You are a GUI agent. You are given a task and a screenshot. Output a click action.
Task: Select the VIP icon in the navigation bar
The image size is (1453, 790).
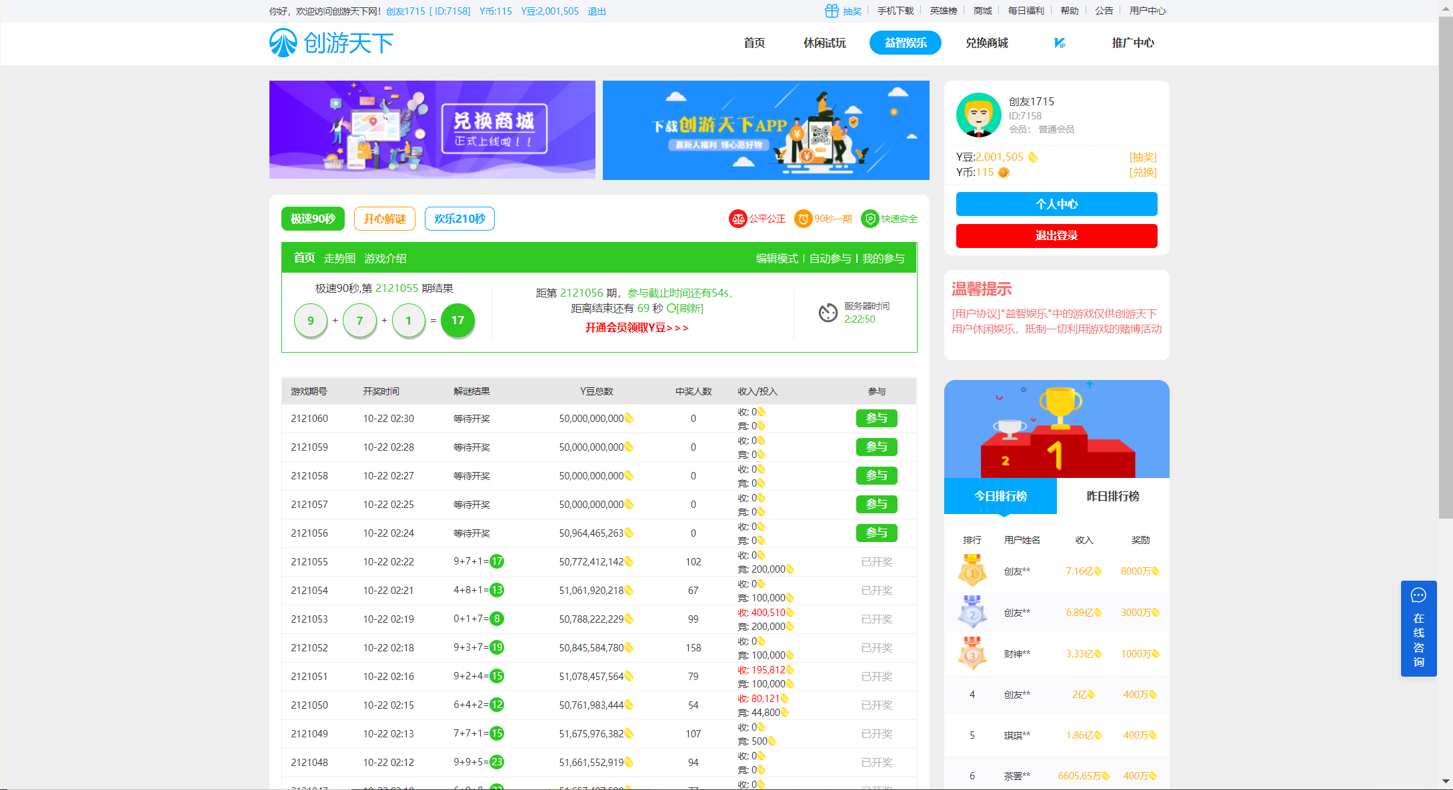(x=1060, y=43)
